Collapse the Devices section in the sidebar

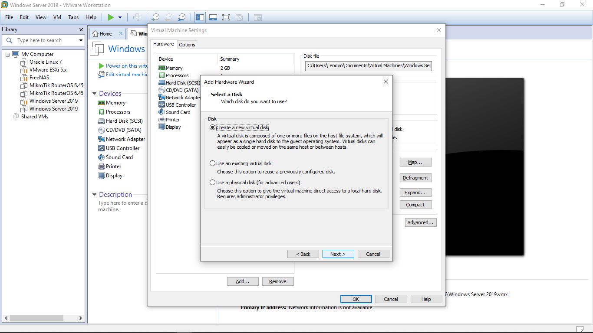95,93
